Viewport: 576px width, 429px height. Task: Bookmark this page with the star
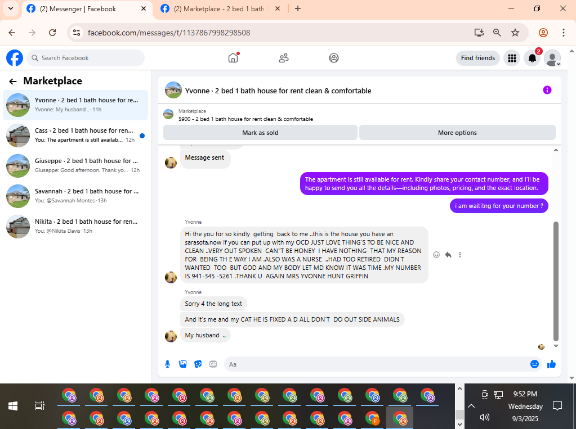(515, 33)
